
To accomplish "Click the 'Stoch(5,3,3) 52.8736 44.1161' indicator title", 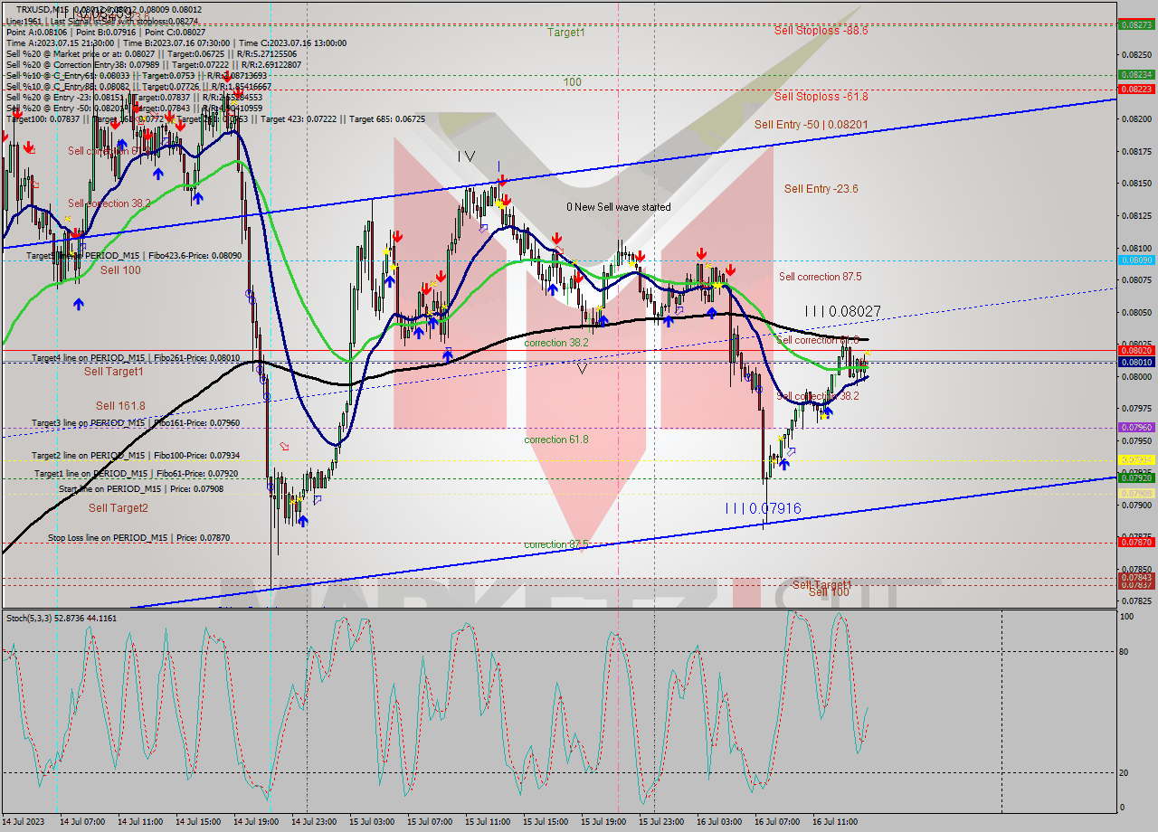I will [x=62, y=618].
